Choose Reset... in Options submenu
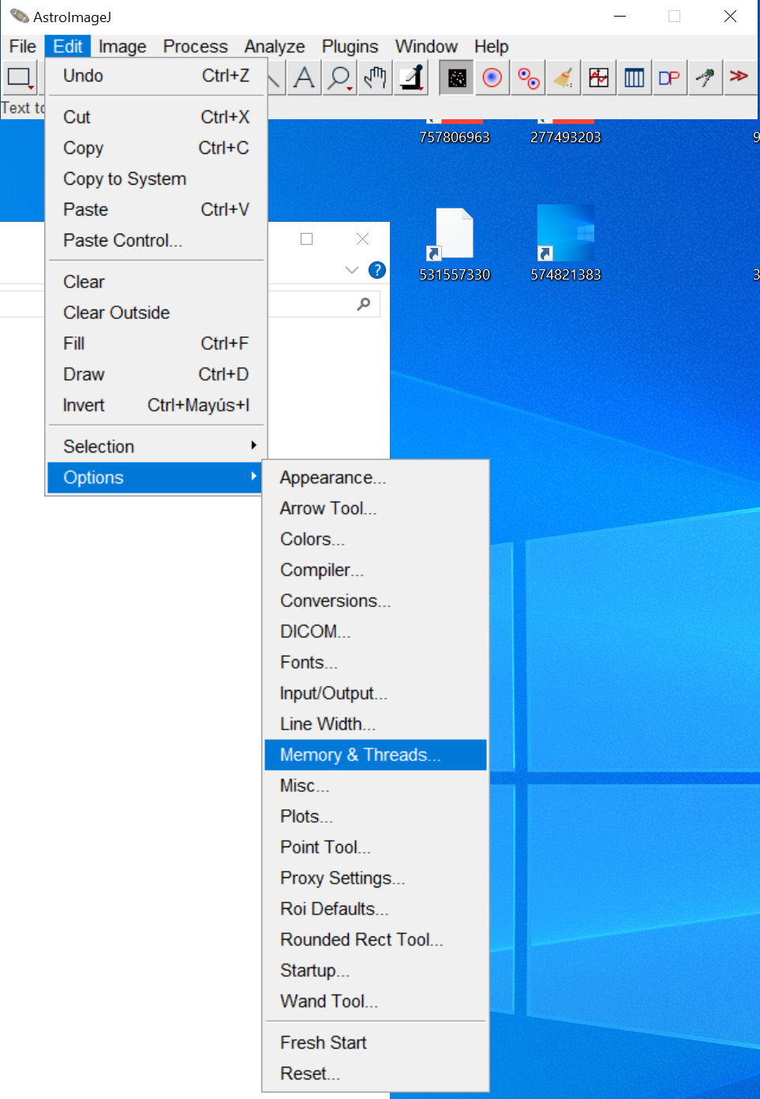760x1099 pixels. pos(376,1074)
